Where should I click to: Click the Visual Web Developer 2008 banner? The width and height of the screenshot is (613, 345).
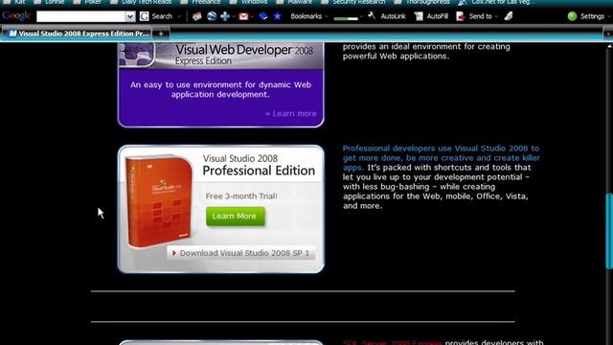click(220, 56)
